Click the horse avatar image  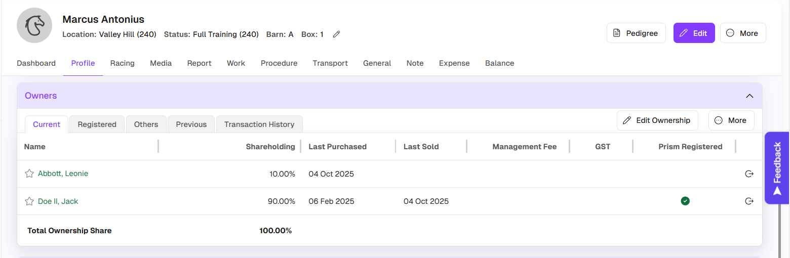coord(35,26)
